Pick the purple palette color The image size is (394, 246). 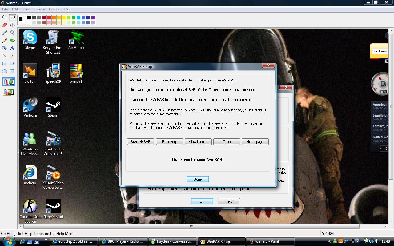[93, 18]
